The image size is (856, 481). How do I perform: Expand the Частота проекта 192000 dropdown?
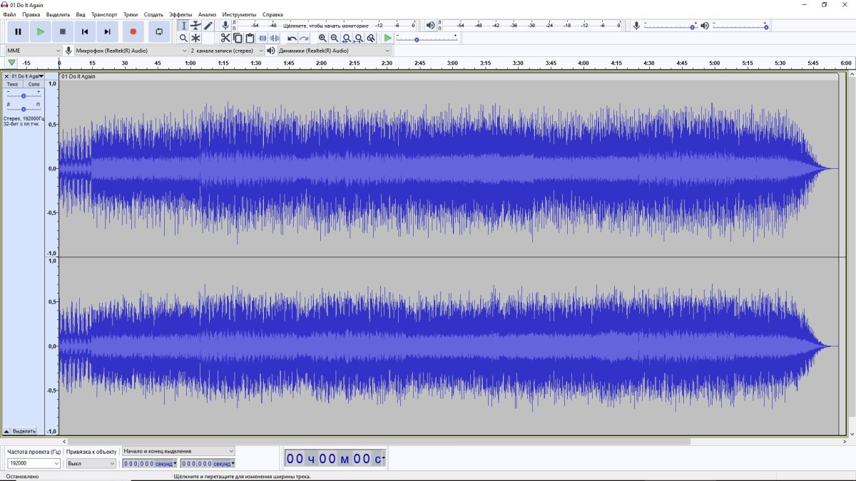34,463
